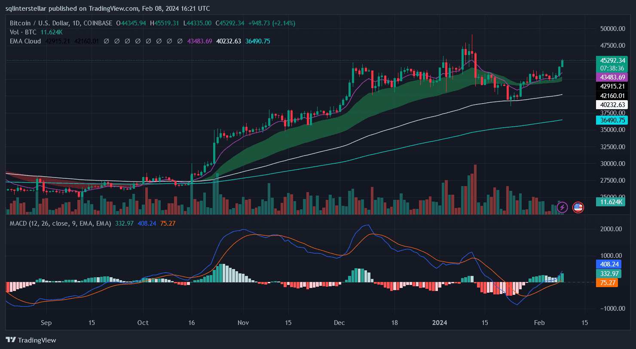Image resolution: width=636 pixels, height=349 pixels.
Task: Click the US flag economic event icon
Action: [578, 208]
